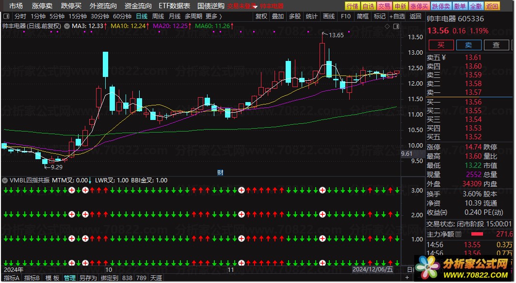Switch to the 5分钟 period
The width and height of the screenshot is (516, 283).
point(57,16)
